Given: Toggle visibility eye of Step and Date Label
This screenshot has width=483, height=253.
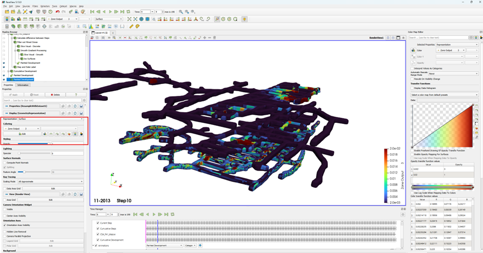Looking at the screenshot, I should 4,67.
